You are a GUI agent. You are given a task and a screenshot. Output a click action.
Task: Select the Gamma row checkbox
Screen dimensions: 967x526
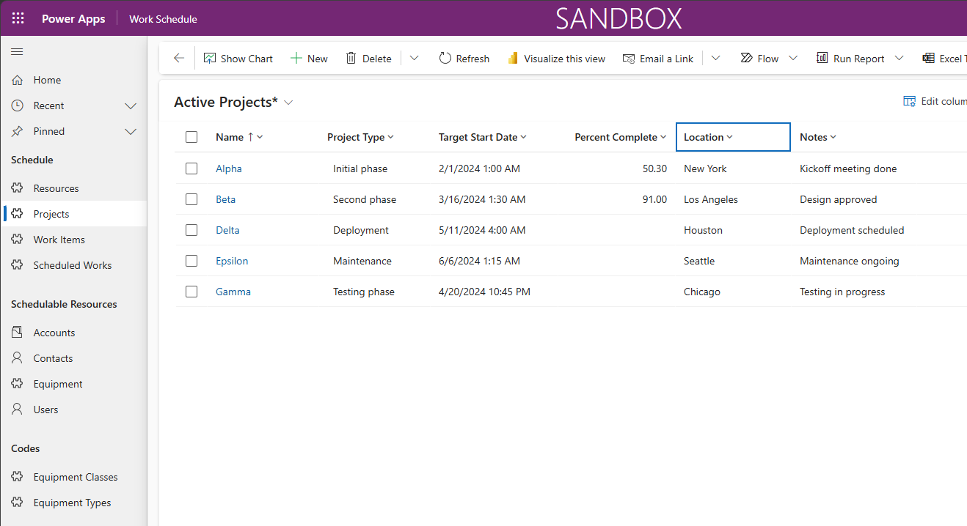click(x=191, y=292)
